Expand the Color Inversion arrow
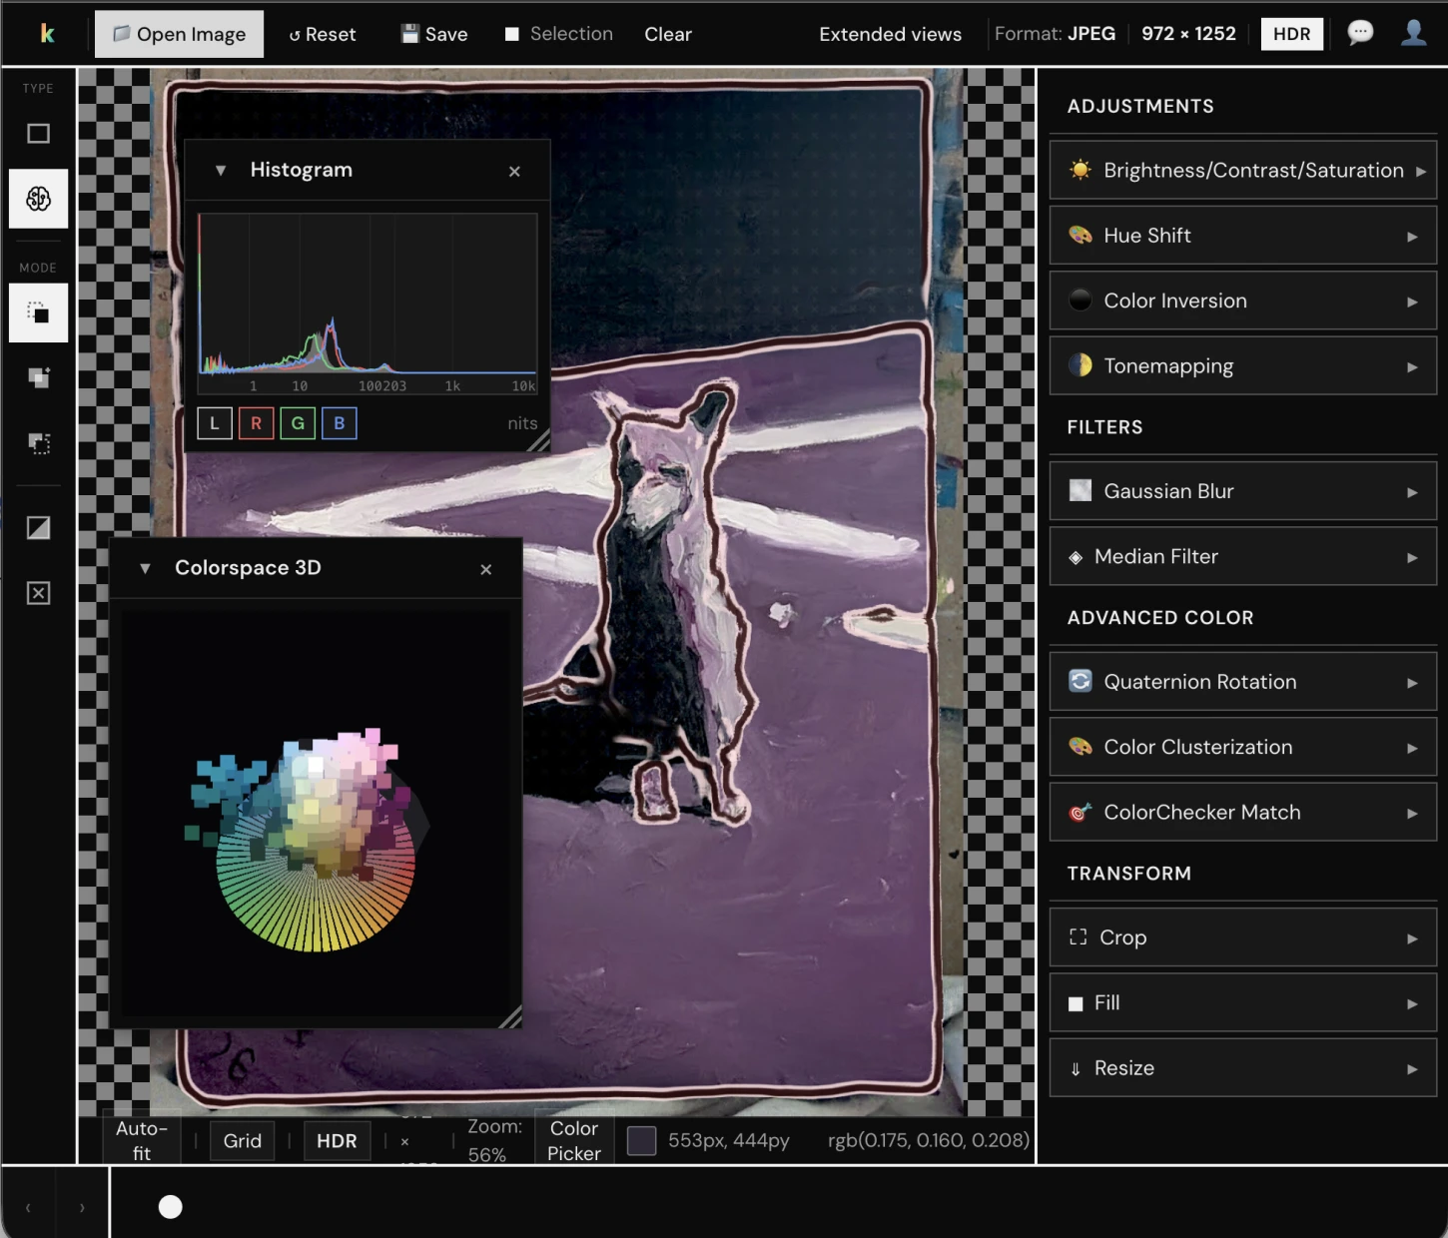The height and width of the screenshot is (1238, 1448). 1412,302
